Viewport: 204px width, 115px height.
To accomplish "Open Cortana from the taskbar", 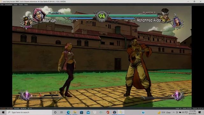I will [55, 112].
